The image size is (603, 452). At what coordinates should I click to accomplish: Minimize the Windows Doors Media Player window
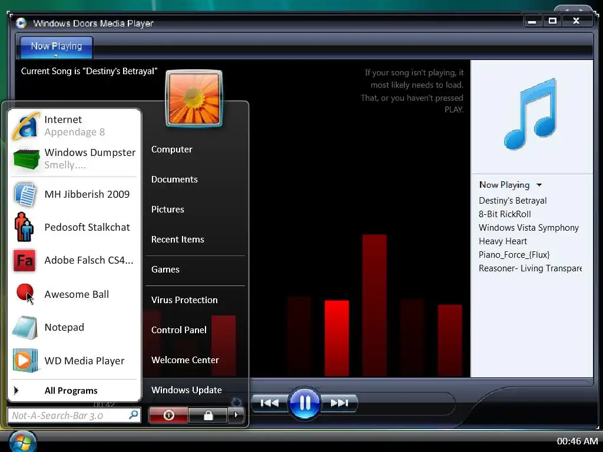pyautogui.click(x=532, y=21)
